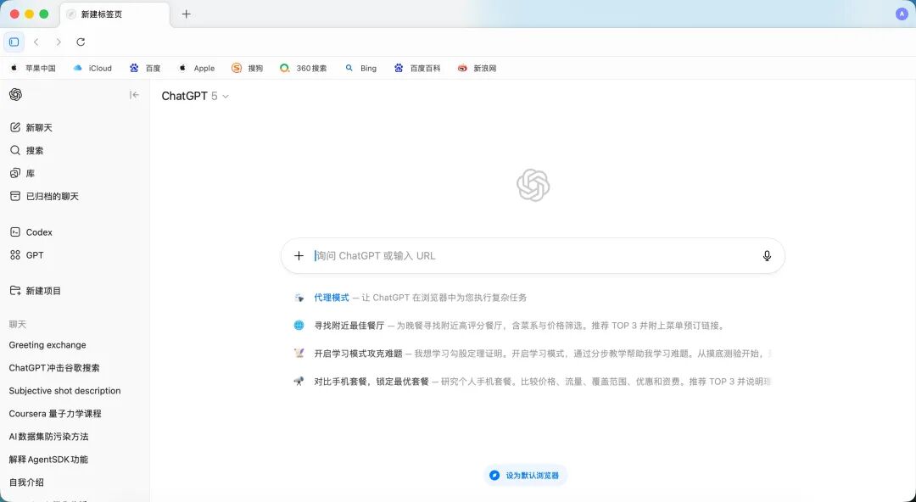
Task: Collapse the sidebar with the collapse arrow
Action: pos(134,95)
